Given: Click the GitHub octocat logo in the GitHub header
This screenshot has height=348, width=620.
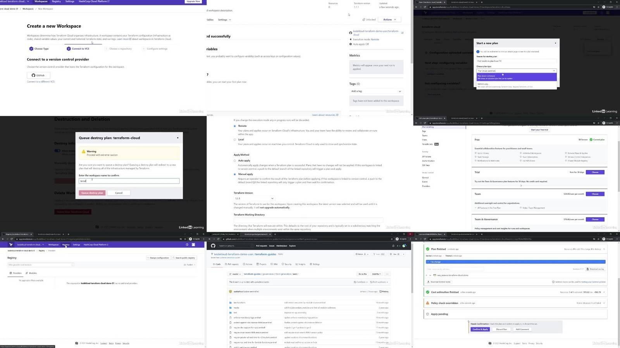Looking at the screenshot, I should [213, 246].
